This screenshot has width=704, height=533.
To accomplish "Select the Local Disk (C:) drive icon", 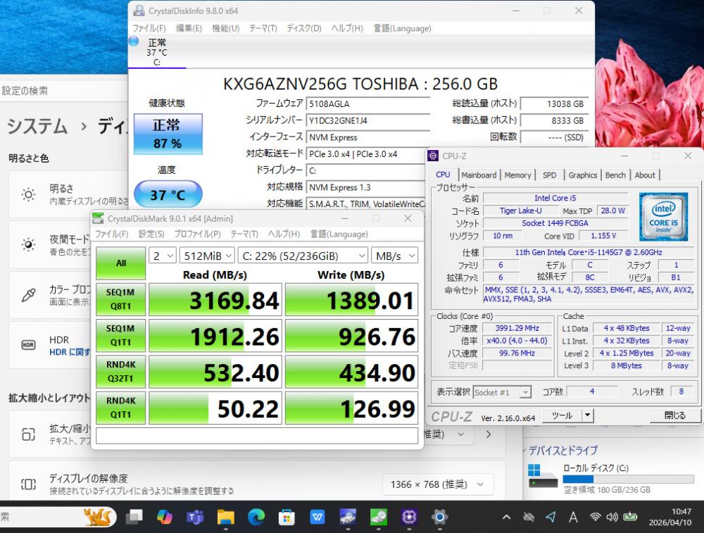I will [x=543, y=475].
